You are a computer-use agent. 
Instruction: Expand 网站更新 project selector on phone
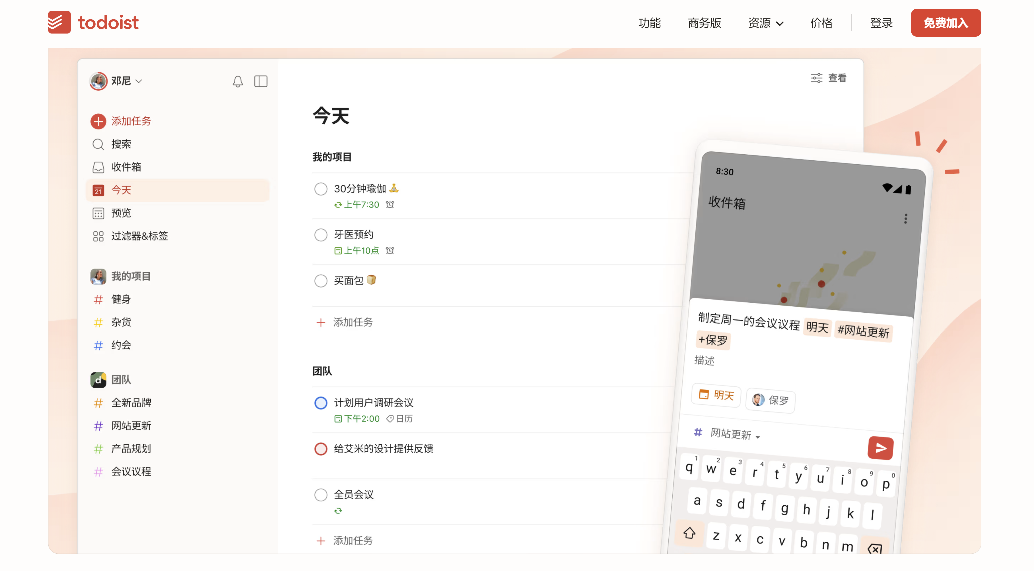pyautogui.click(x=734, y=434)
